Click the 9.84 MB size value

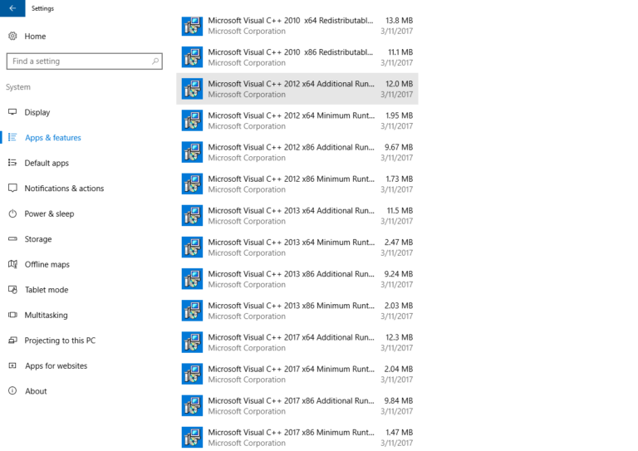click(x=399, y=401)
